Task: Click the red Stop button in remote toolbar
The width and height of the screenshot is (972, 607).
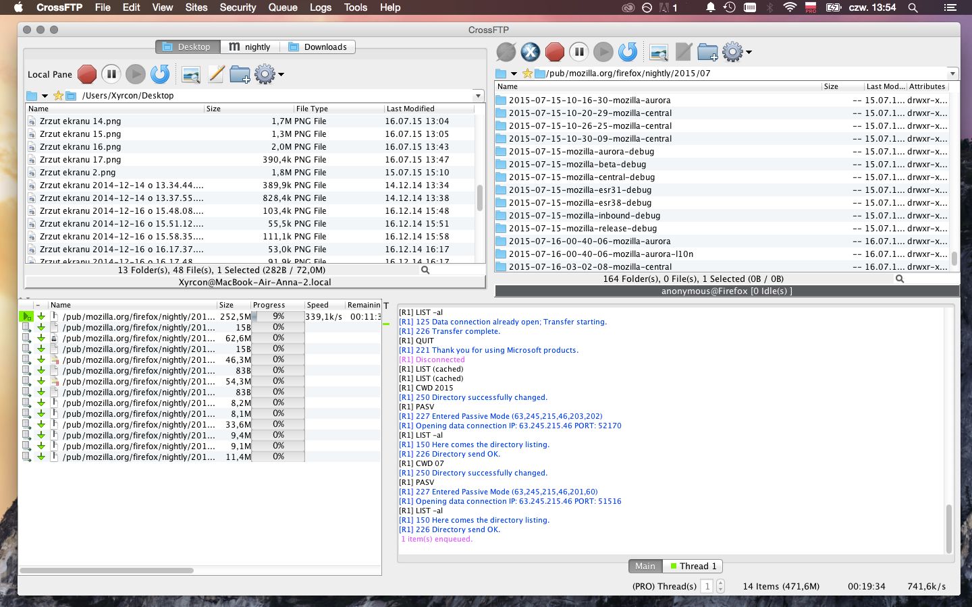Action: coord(555,52)
